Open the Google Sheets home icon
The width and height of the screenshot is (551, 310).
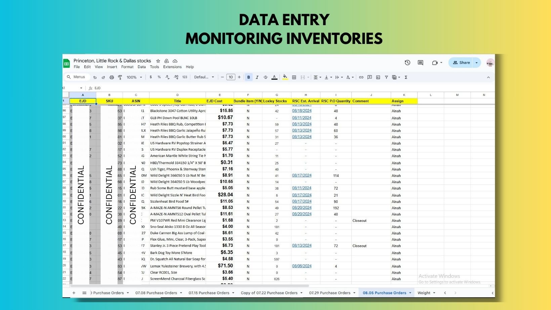pos(67,63)
